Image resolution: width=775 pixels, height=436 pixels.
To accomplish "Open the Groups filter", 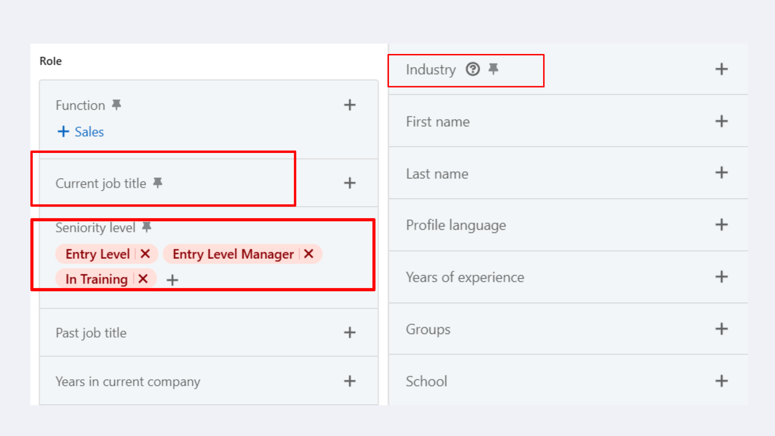I will point(722,329).
